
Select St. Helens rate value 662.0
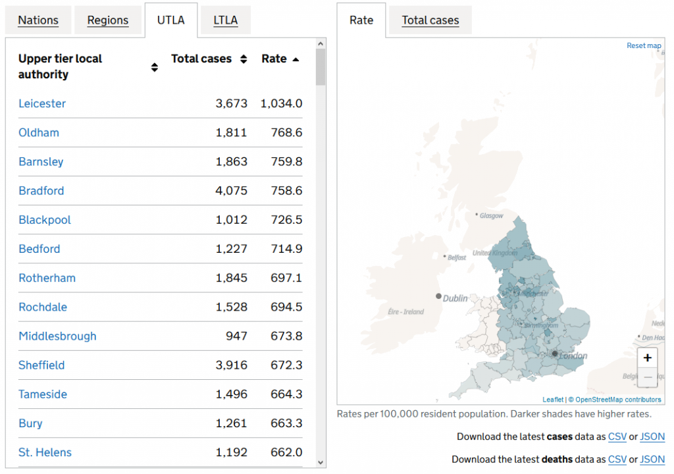[286, 452]
